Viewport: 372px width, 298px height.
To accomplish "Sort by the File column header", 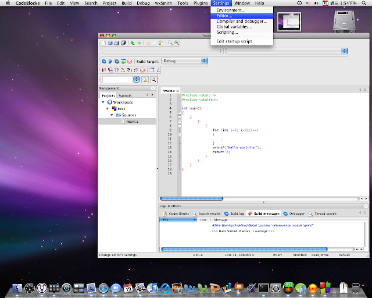I will pyautogui.click(x=178, y=220).
